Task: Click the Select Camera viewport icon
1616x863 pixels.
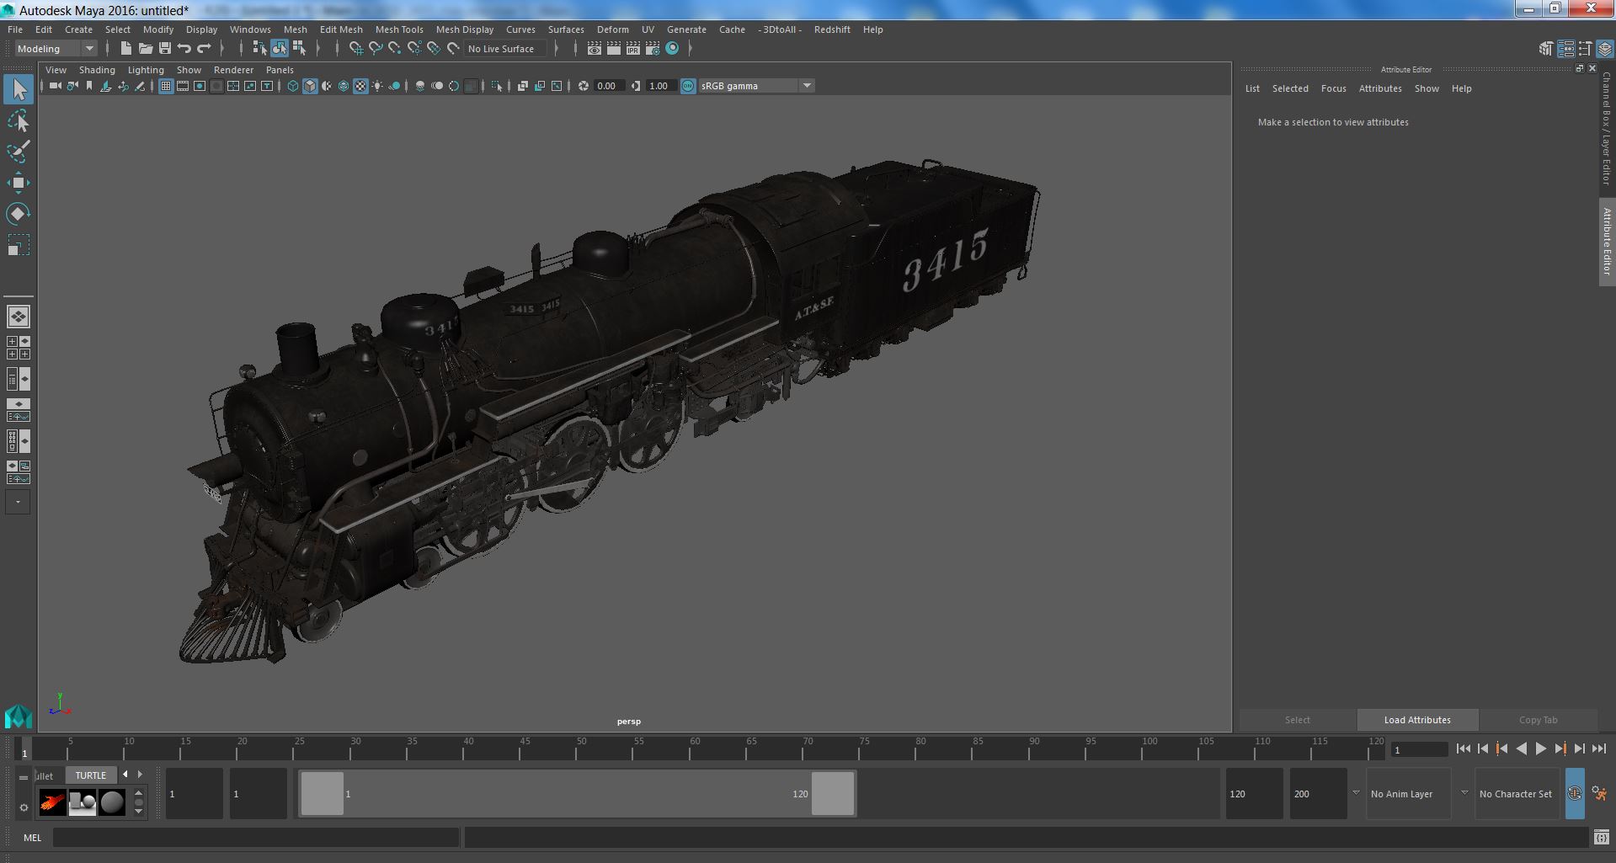Action: [56, 86]
